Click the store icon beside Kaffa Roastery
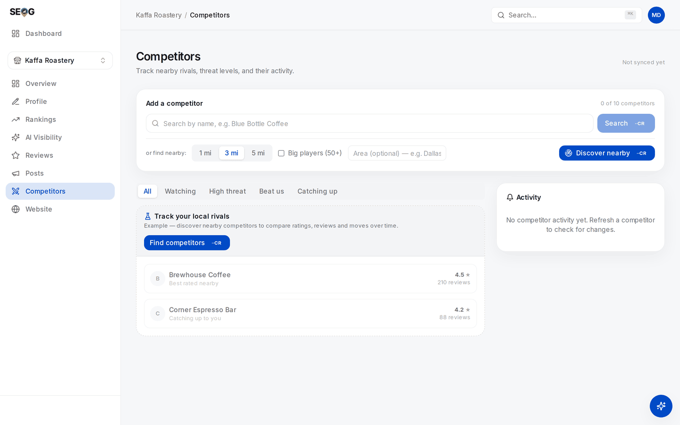The width and height of the screenshot is (680, 425). [x=17, y=60]
